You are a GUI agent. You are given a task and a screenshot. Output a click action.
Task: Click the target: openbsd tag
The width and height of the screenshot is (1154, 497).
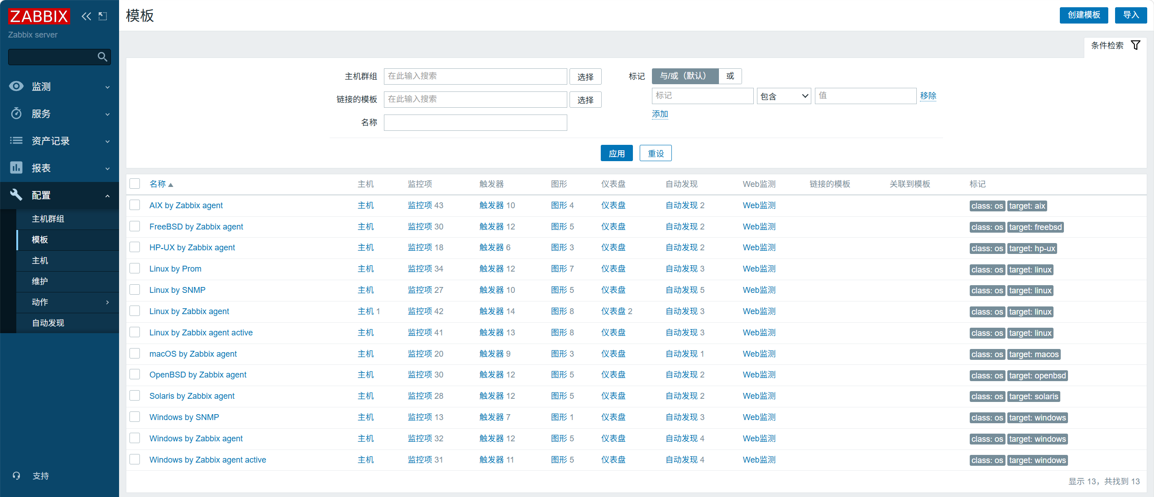pos(1038,376)
